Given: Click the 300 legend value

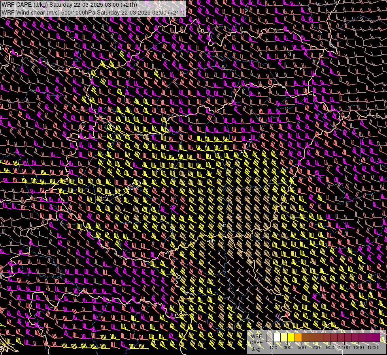Looking at the screenshot, I should (x=287, y=348).
